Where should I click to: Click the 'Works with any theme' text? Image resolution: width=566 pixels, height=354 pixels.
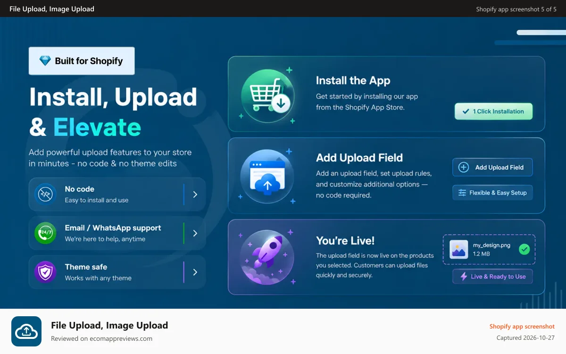(98, 278)
